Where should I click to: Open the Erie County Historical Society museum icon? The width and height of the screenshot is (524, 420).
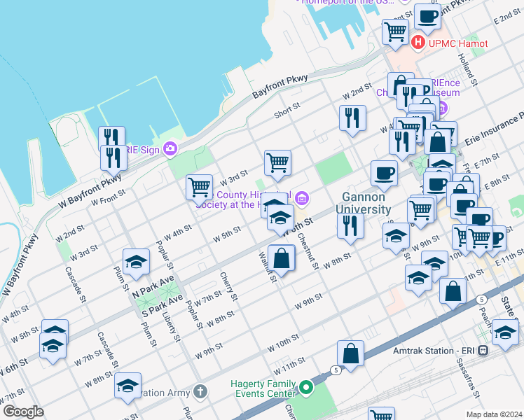point(302,199)
